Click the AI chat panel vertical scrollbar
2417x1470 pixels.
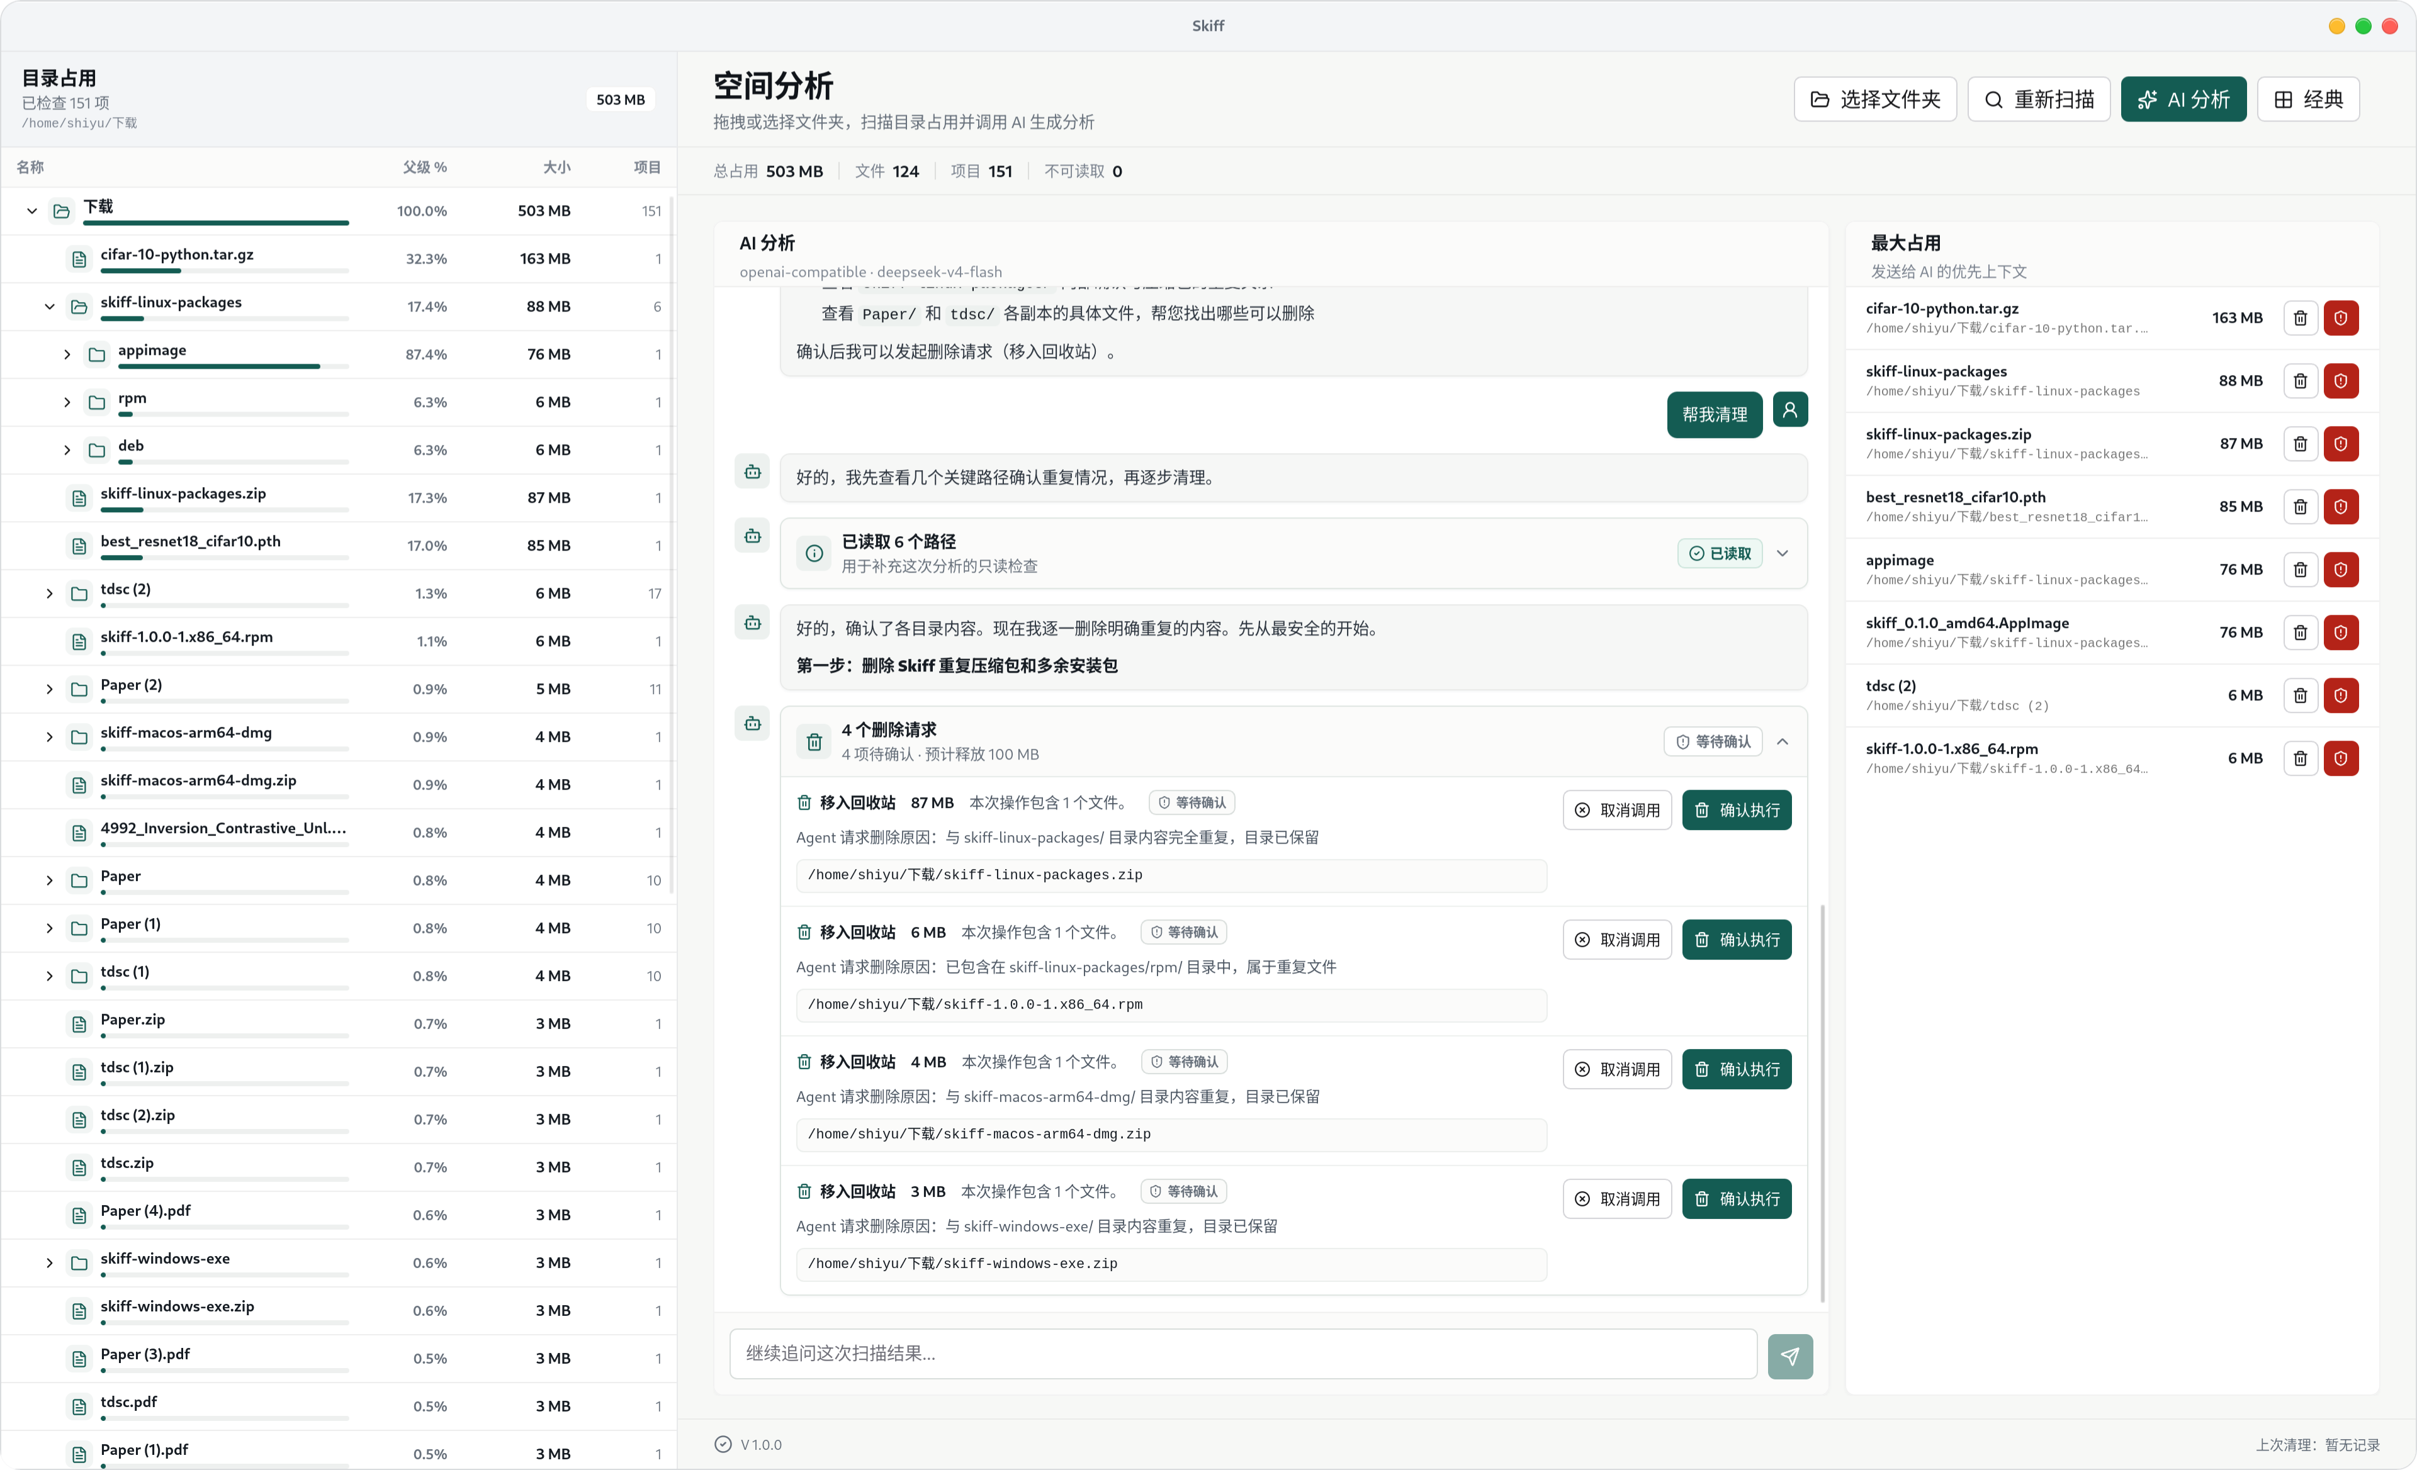click(1823, 1103)
